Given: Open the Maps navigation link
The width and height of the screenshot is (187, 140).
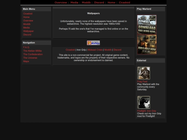Looking at the screenshot, I should [26, 61].
